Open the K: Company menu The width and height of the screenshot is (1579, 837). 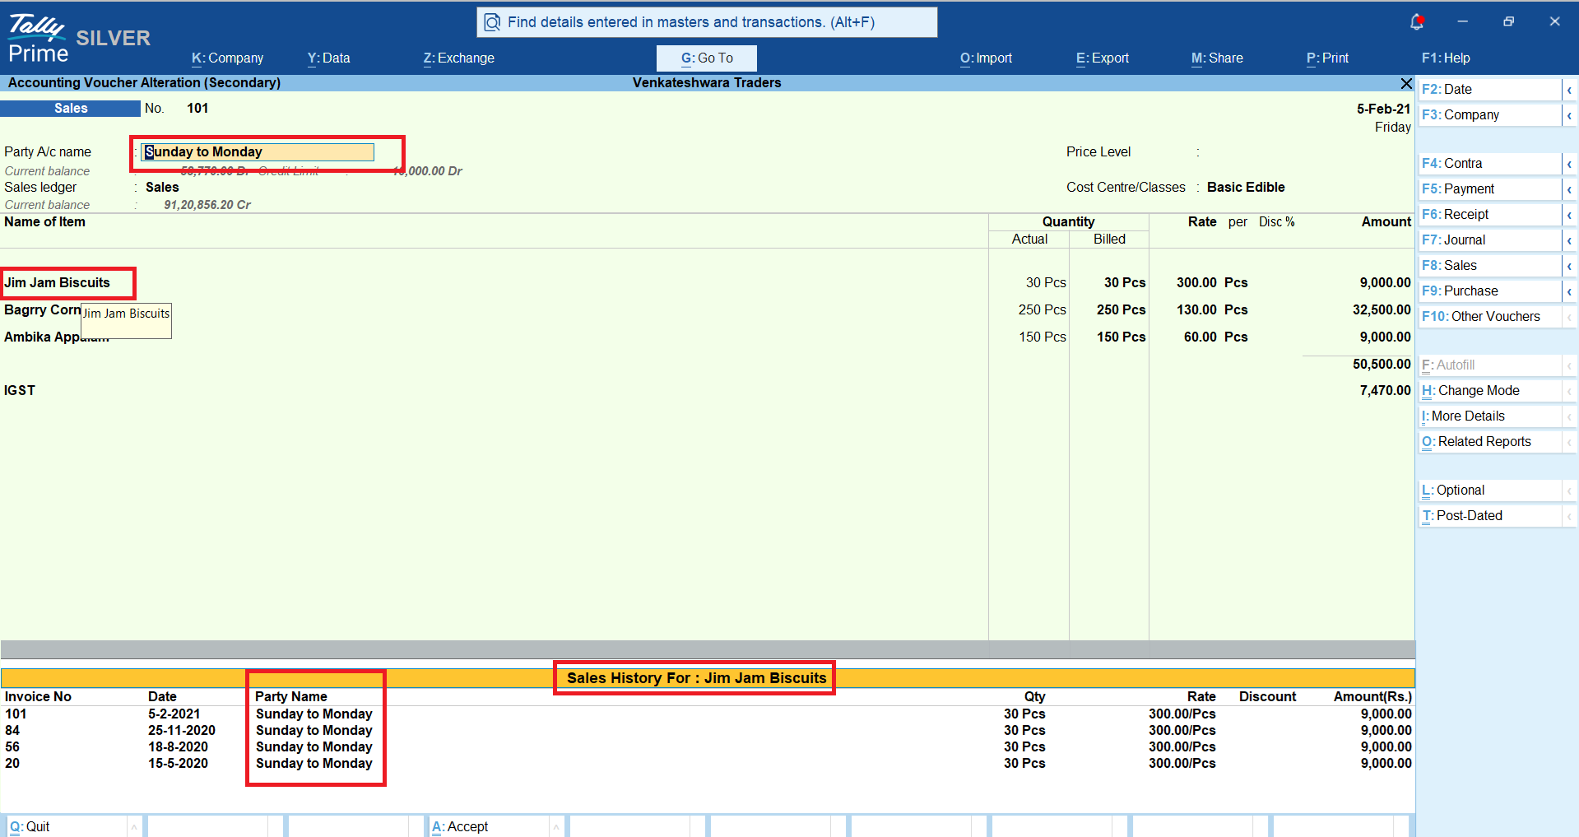227,58
